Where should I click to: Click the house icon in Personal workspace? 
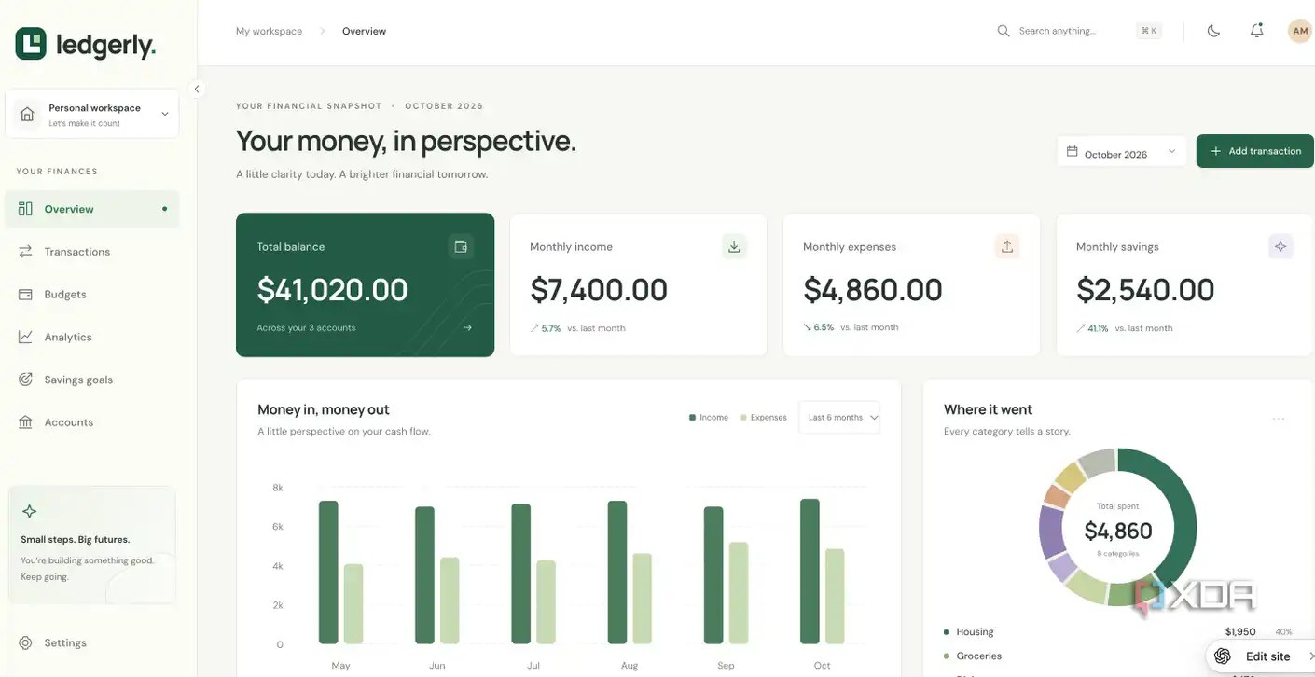[x=27, y=114]
